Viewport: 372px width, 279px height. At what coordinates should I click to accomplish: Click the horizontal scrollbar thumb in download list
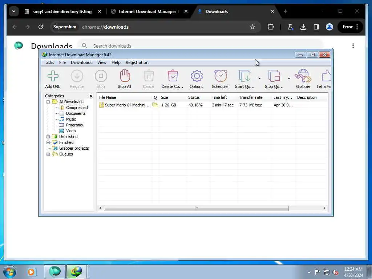pyautogui.click(x=196, y=208)
